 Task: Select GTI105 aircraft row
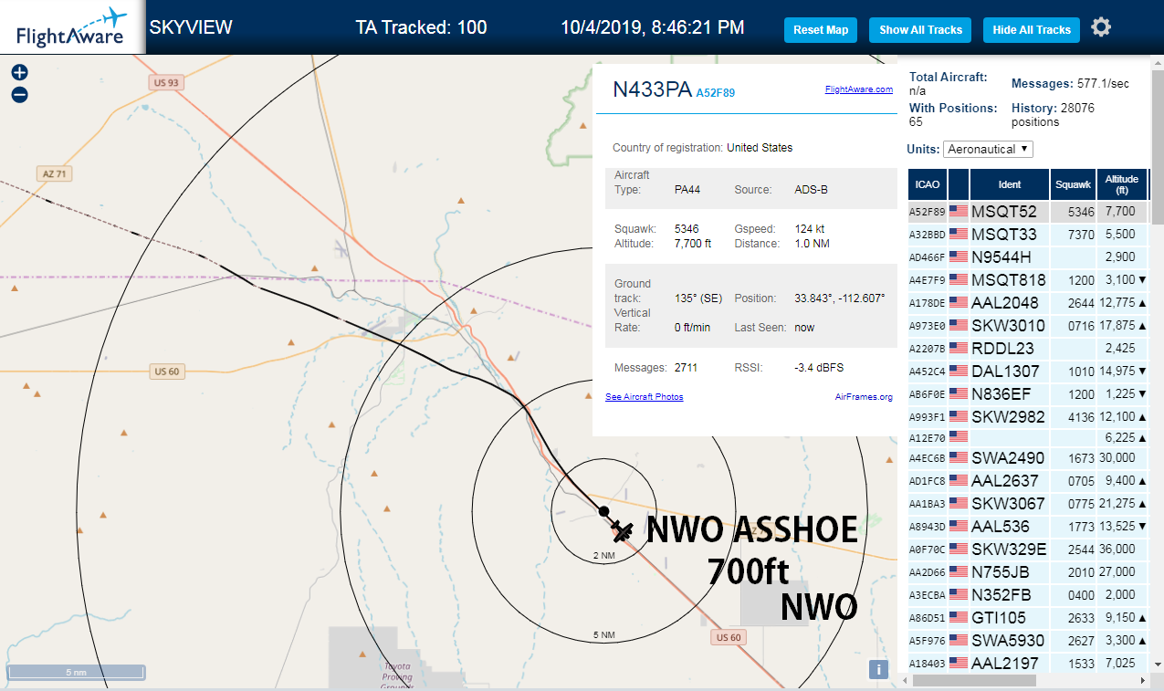(x=1028, y=617)
